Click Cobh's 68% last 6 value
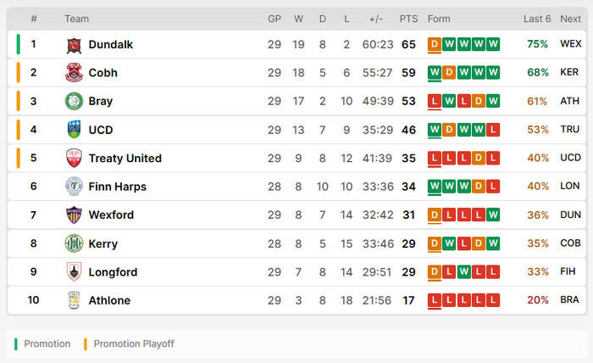This screenshot has width=593, height=363. [x=538, y=72]
